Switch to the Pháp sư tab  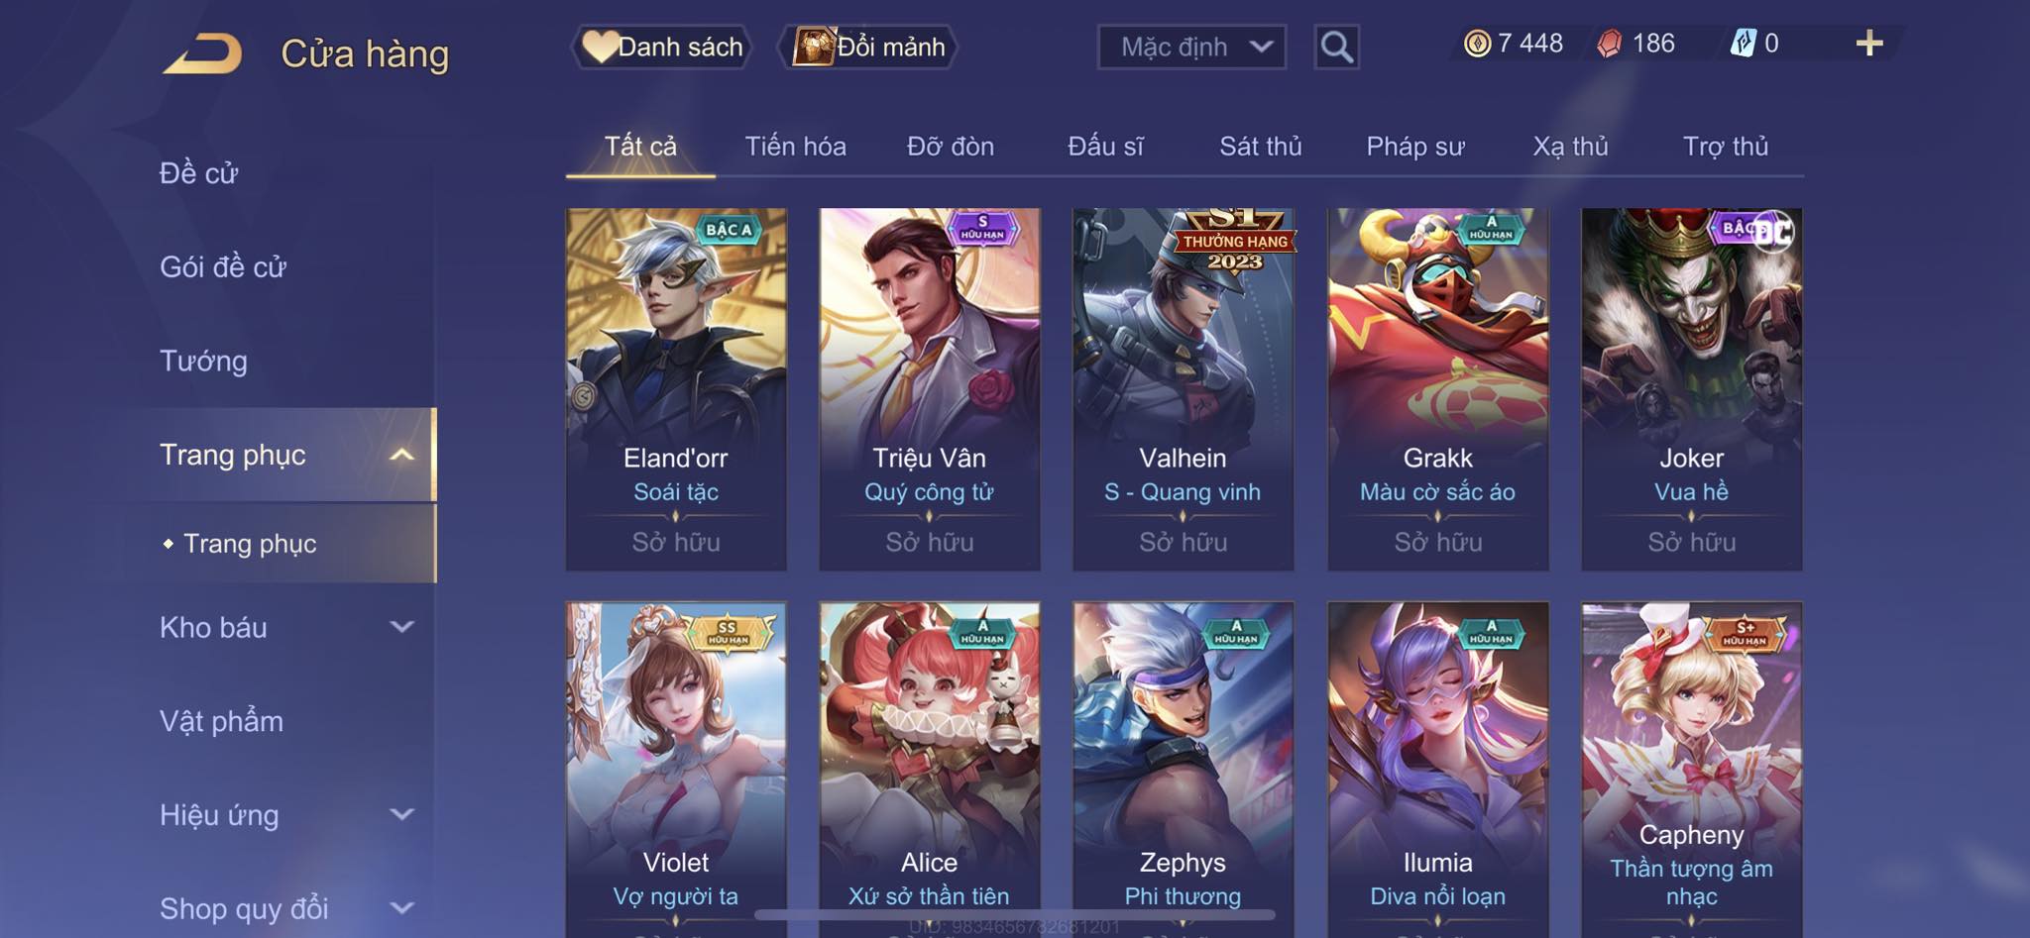(1414, 147)
